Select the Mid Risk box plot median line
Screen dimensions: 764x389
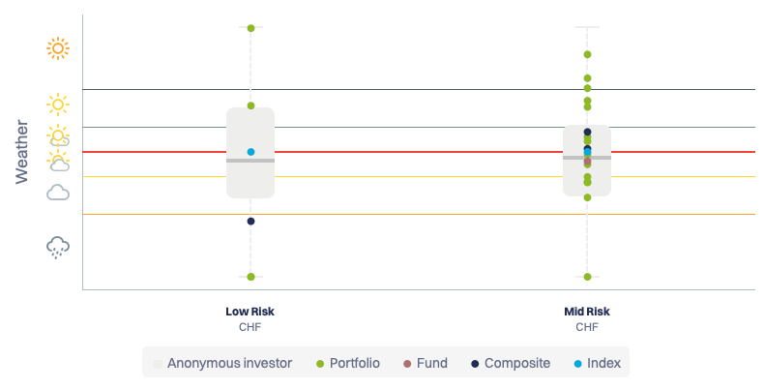click(x=587, y=158)
